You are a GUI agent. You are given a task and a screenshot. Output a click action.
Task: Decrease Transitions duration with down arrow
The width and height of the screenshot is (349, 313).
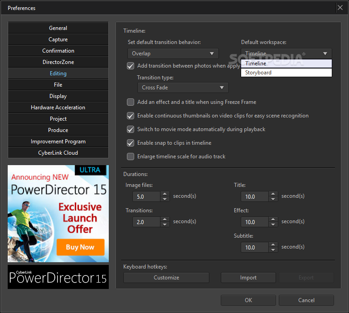click(165, 225)
